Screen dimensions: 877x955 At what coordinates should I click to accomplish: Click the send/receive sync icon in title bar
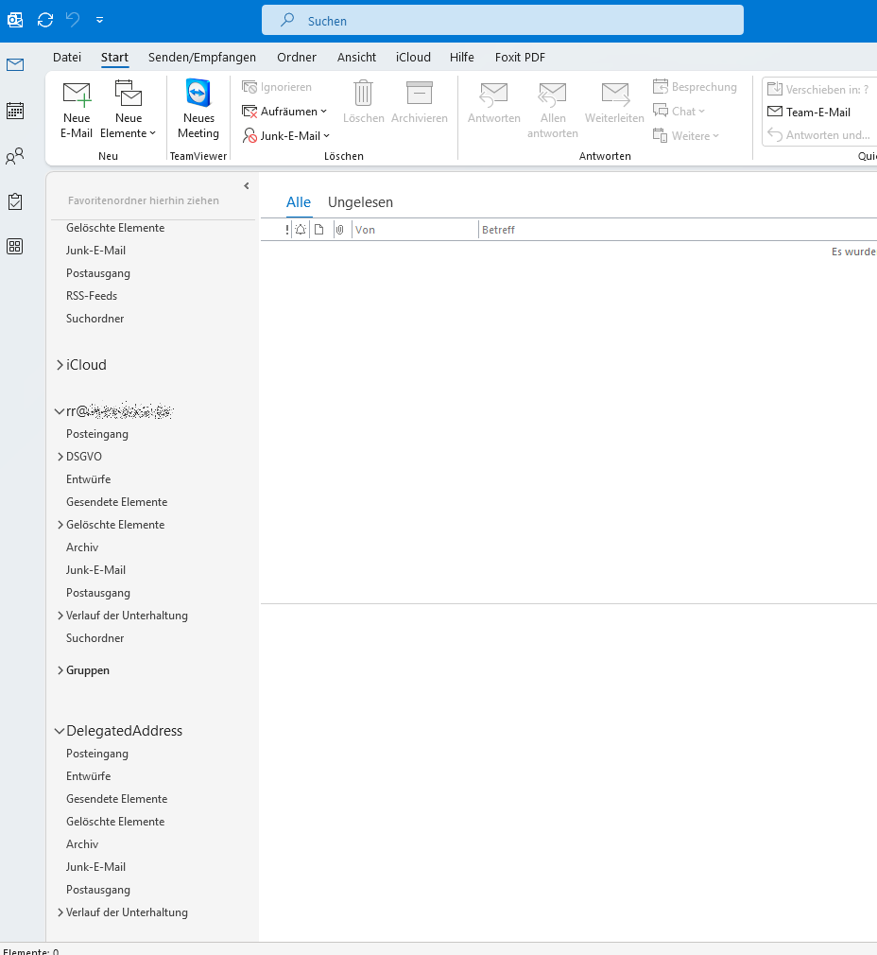click(x=44, y=20)
